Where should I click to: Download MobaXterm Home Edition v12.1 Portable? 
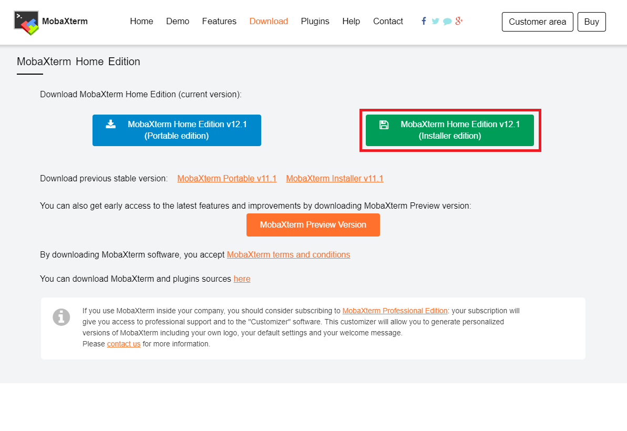177,130
